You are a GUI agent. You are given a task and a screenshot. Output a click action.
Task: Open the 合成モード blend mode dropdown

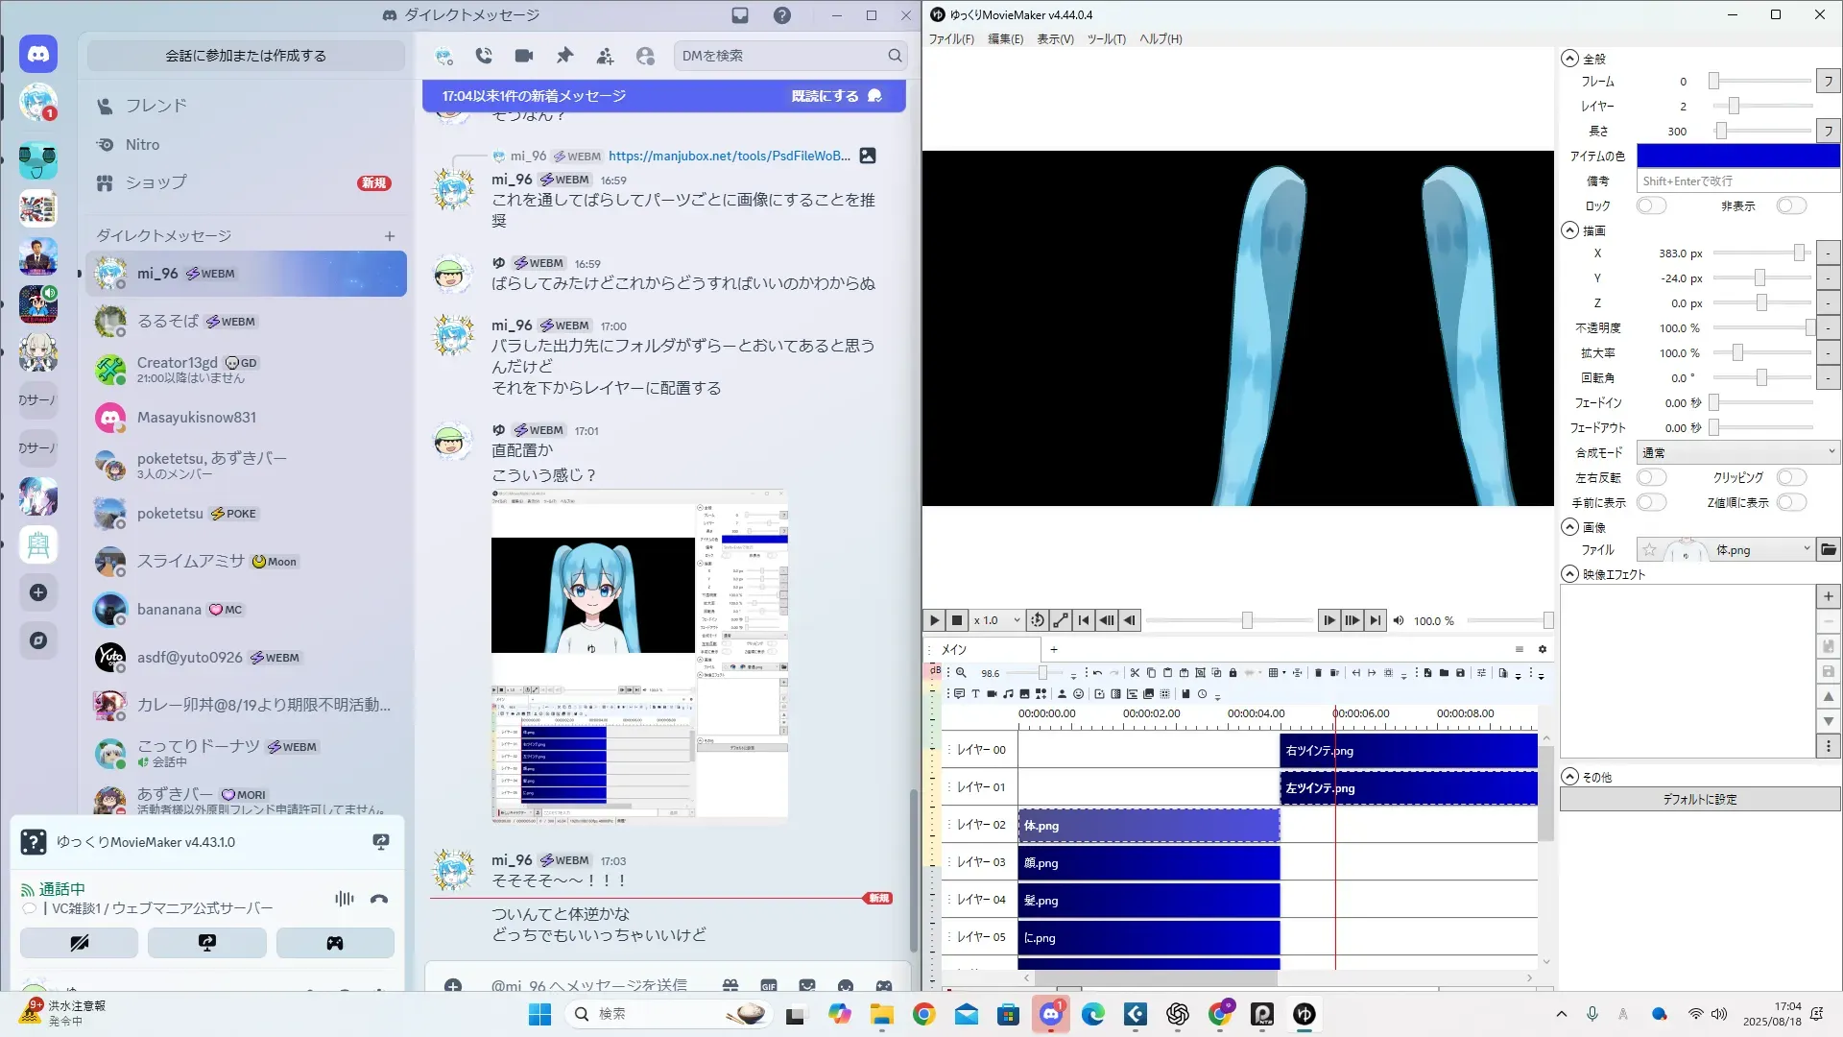(1737, 452)
